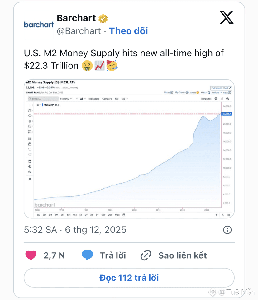Click the copy link chain icon

[146, 255]
